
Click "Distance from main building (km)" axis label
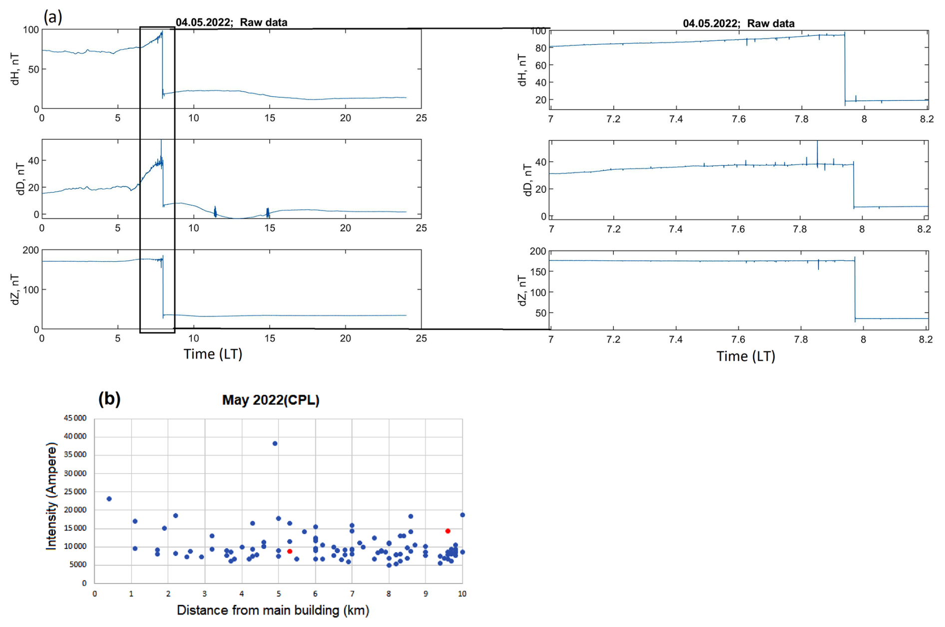pyautogui.click(x=273, y=610)
